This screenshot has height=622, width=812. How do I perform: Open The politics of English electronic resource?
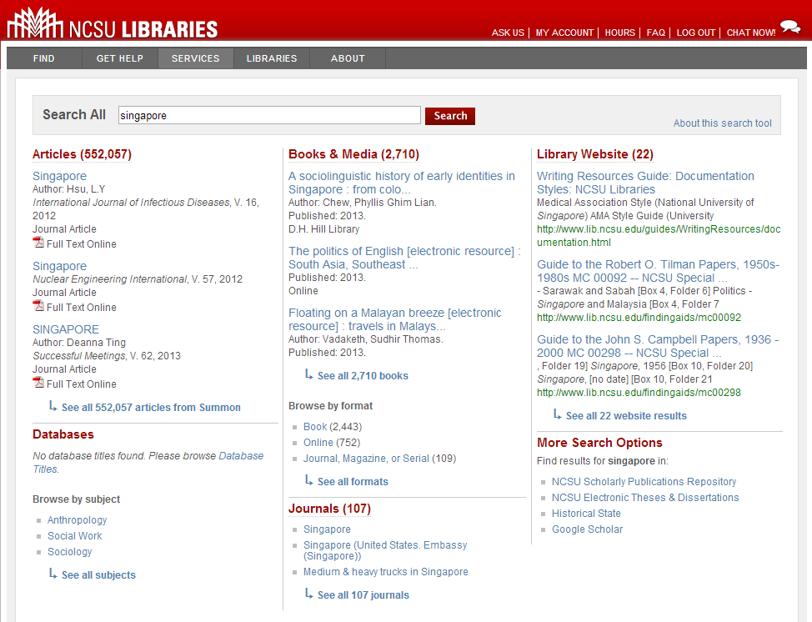point(404,258)
